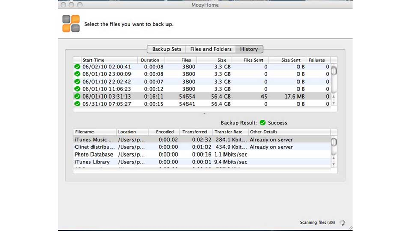Screen dimensions: 411x231
Task: Select the iTunes Music file row
Action: point(202,140)
